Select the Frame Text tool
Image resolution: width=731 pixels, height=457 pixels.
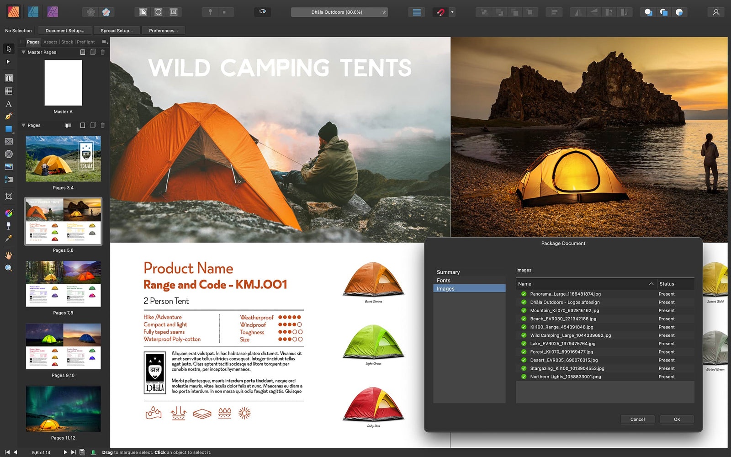tap(9, 79)
